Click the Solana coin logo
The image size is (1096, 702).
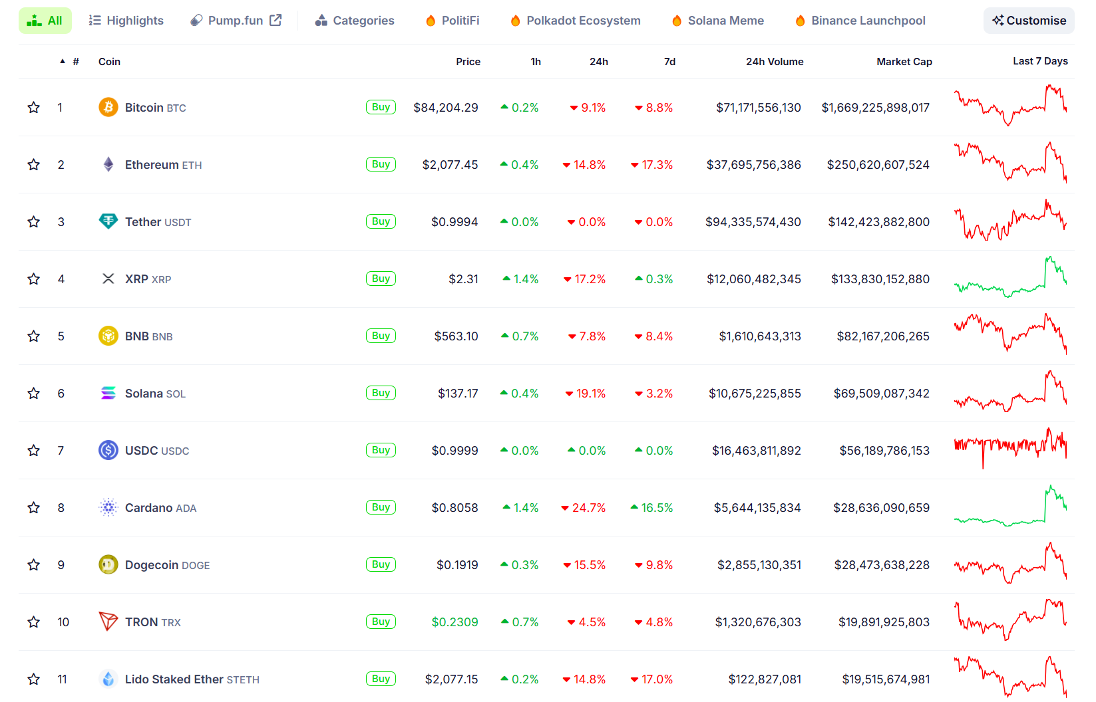108,393
